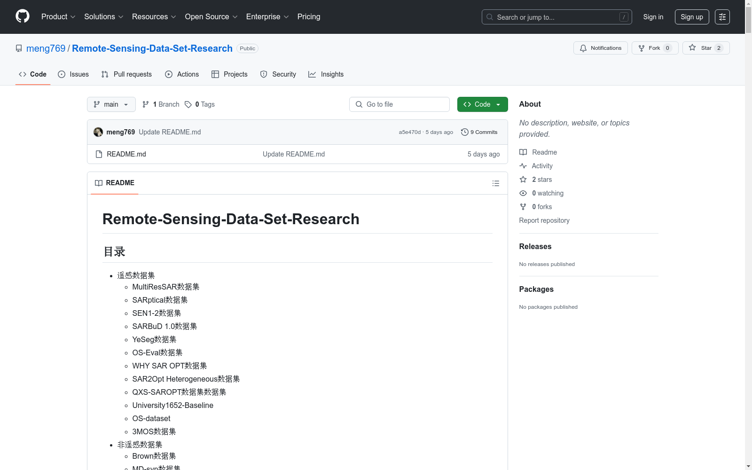Viewport: 752px width, 470px height.
Task: Click in the Search or jump to field
Action: click(x=557, y=17)
